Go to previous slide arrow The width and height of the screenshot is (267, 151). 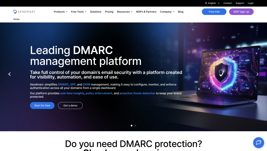pos(10,74)
